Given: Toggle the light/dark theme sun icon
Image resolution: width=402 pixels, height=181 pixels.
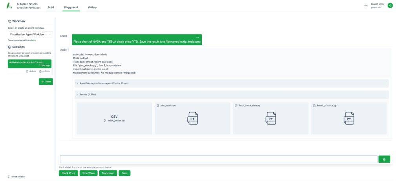Looking at the screenshot, I should point(366,5).
